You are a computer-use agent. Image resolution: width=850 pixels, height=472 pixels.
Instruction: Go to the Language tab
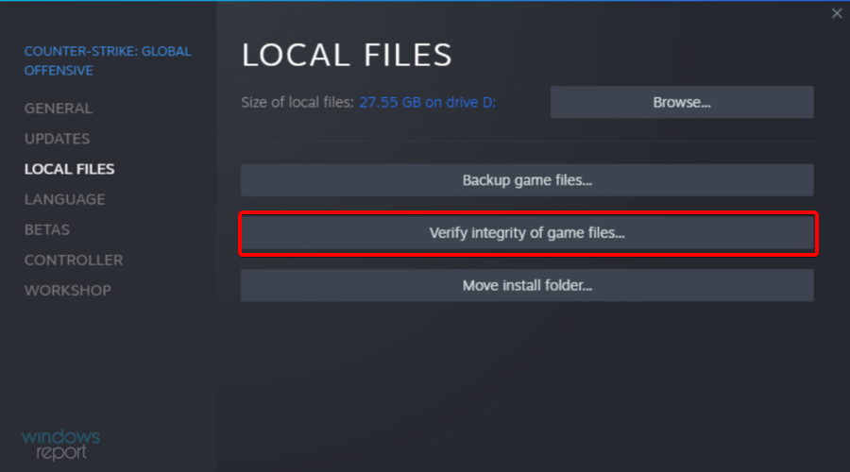click(65, 199)
